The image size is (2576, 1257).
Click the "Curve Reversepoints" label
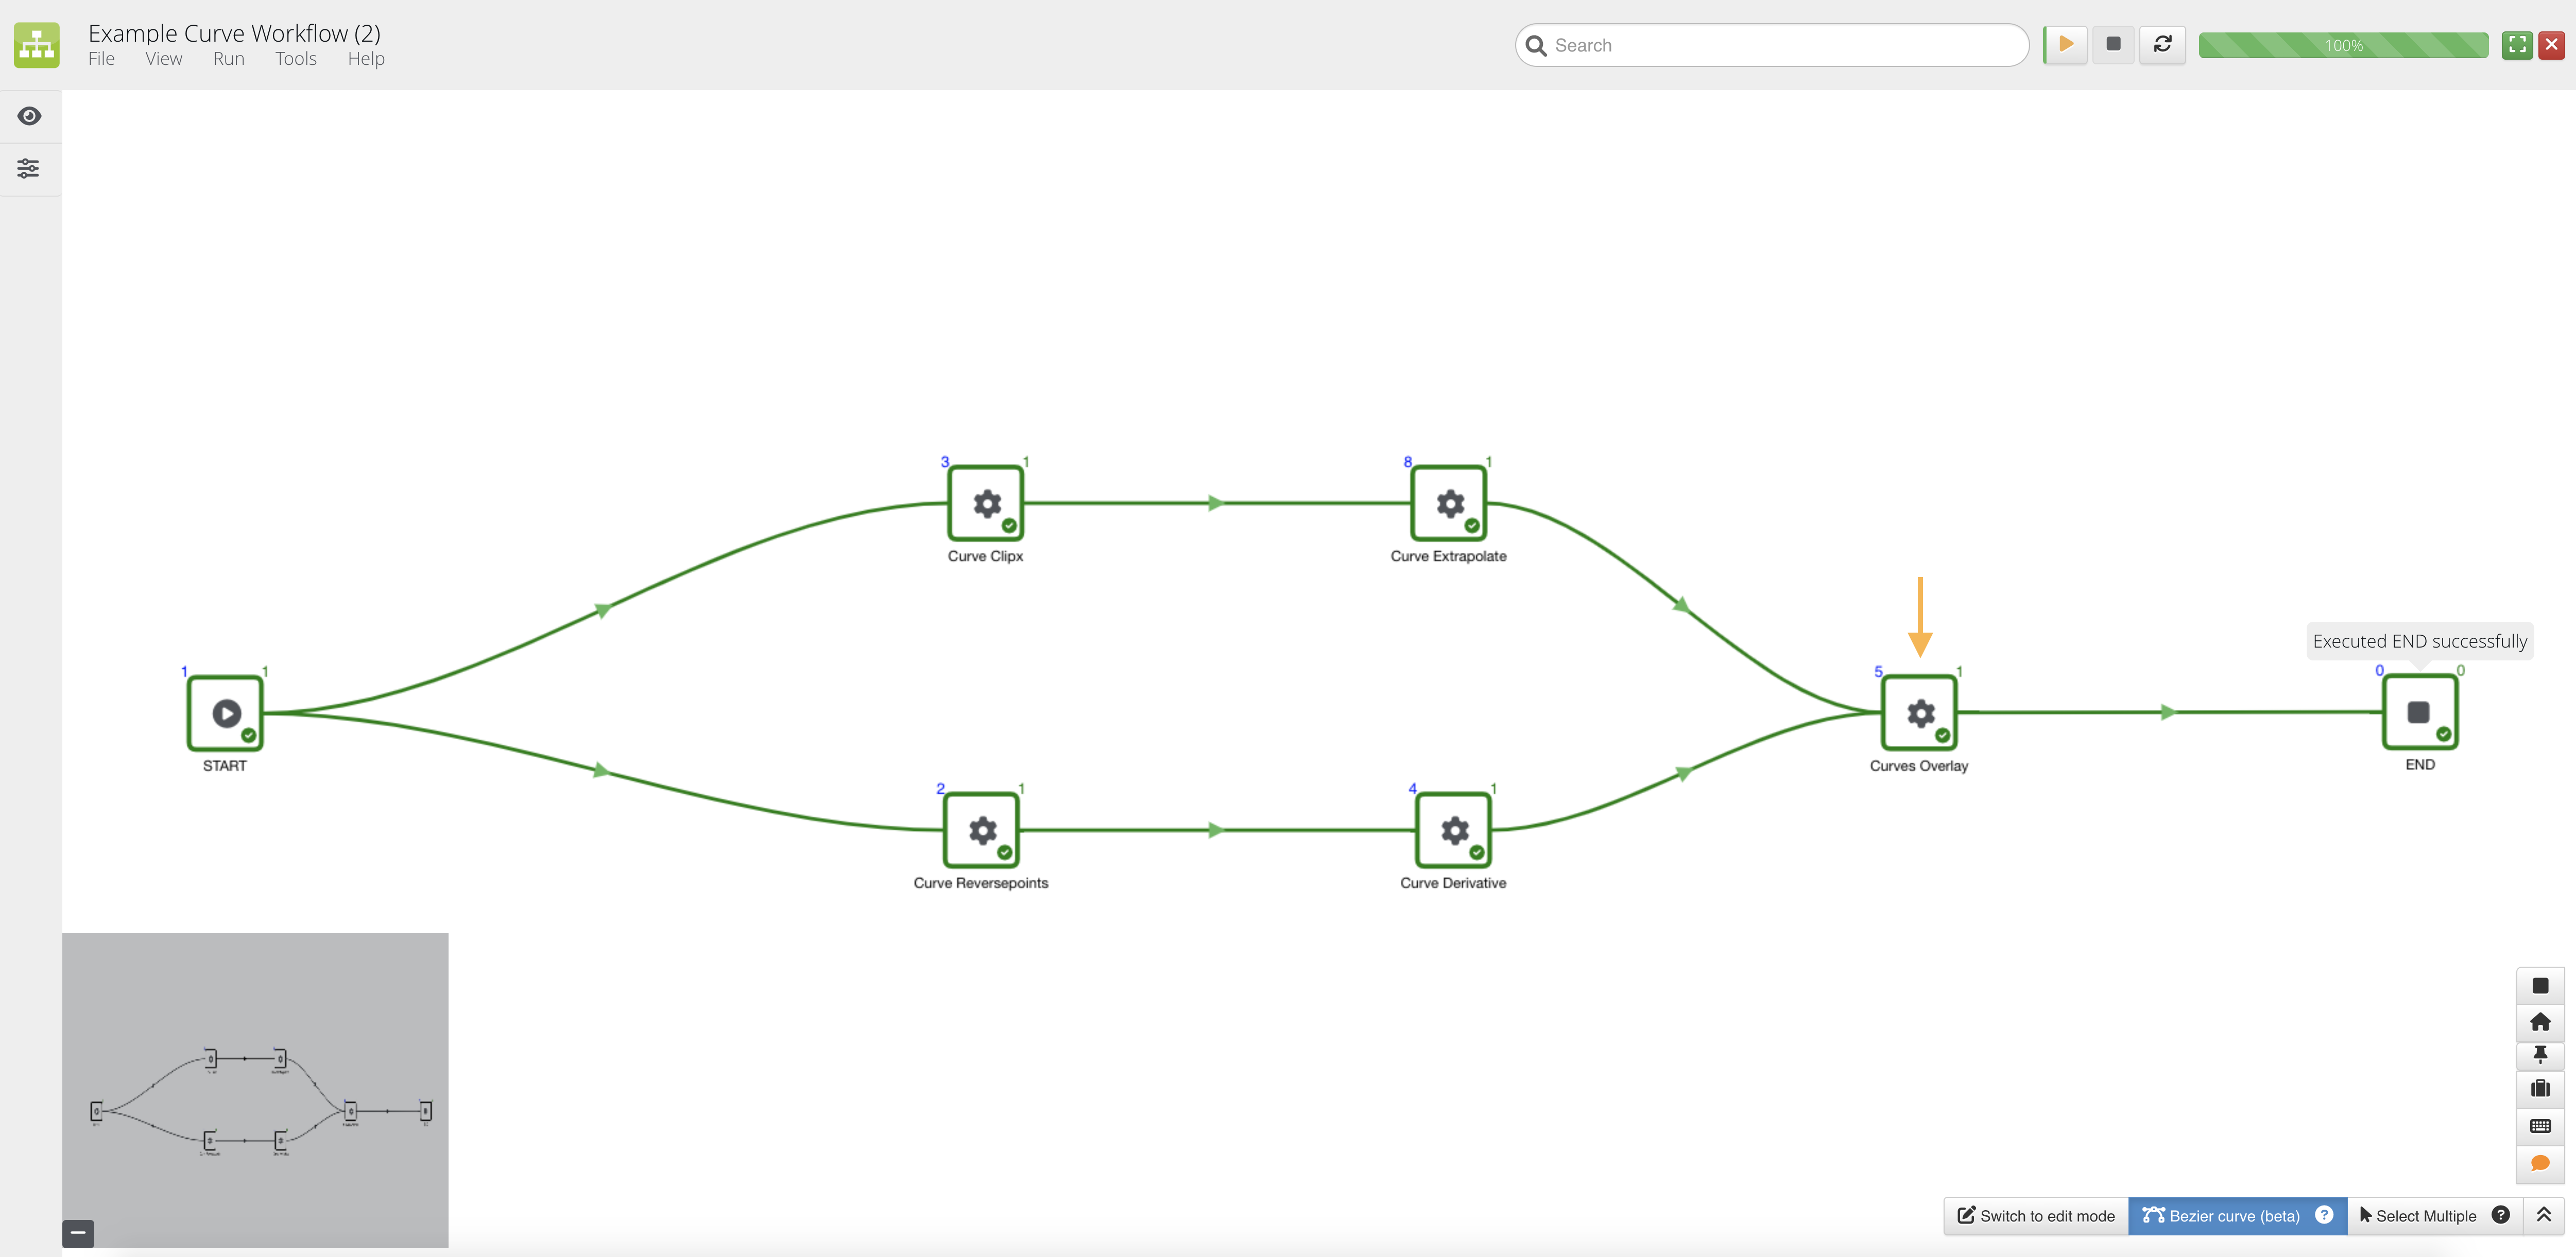click(x=980, y=882)
